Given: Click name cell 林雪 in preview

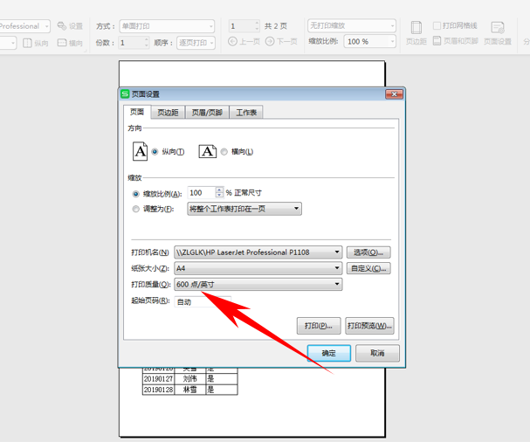Looking at the screenshot, I should pos(190,390).
